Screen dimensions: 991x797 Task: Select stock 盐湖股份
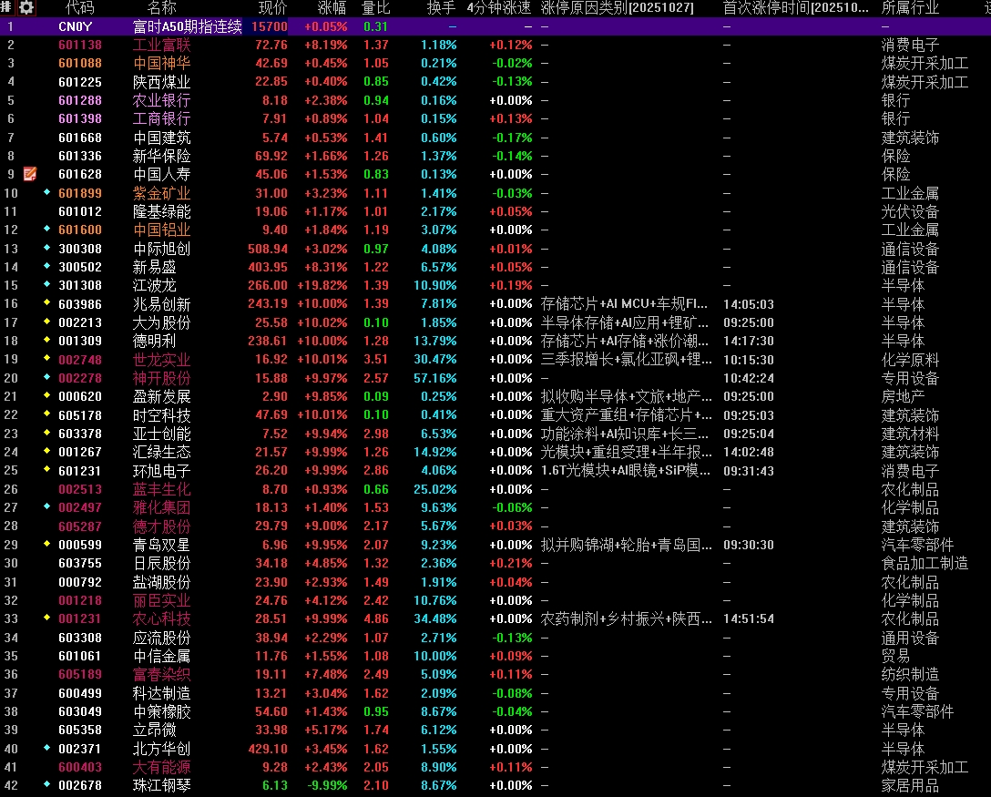point(162,582)
